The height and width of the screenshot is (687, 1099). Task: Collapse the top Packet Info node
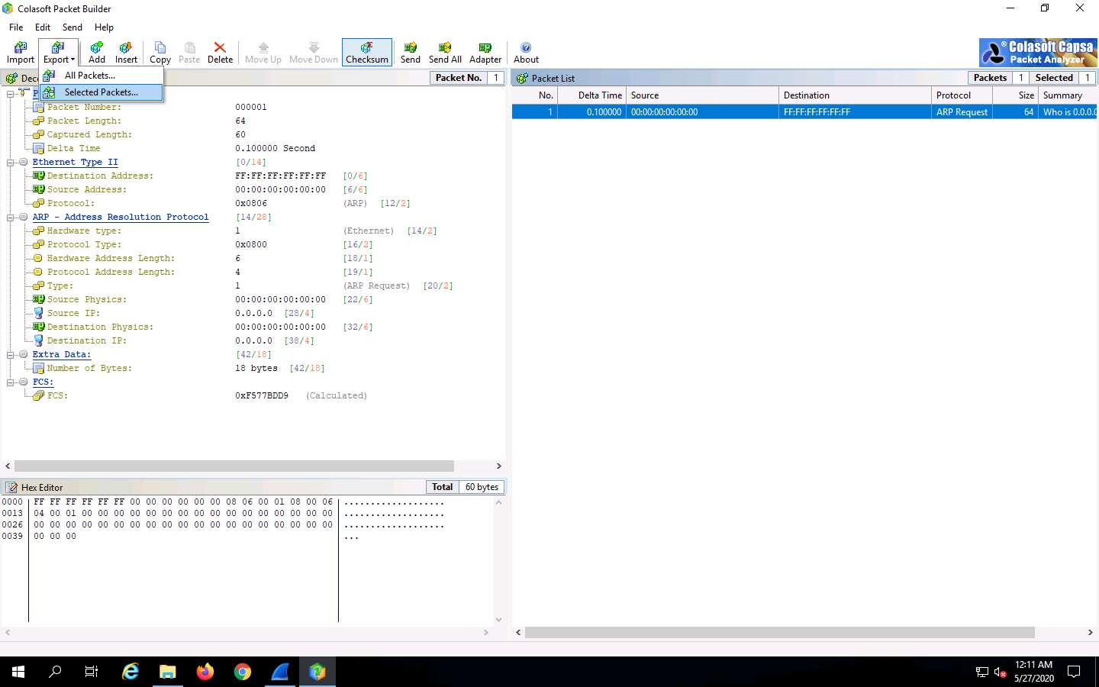point(11,94)
